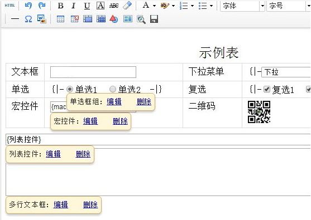
Task: Apply text highlight background color
Action: click(x=165, y=6)
